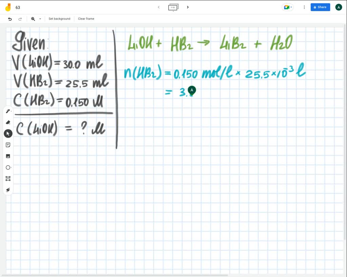Click Set background
This screenshot has height=277, width=347.
pos(59,19)
